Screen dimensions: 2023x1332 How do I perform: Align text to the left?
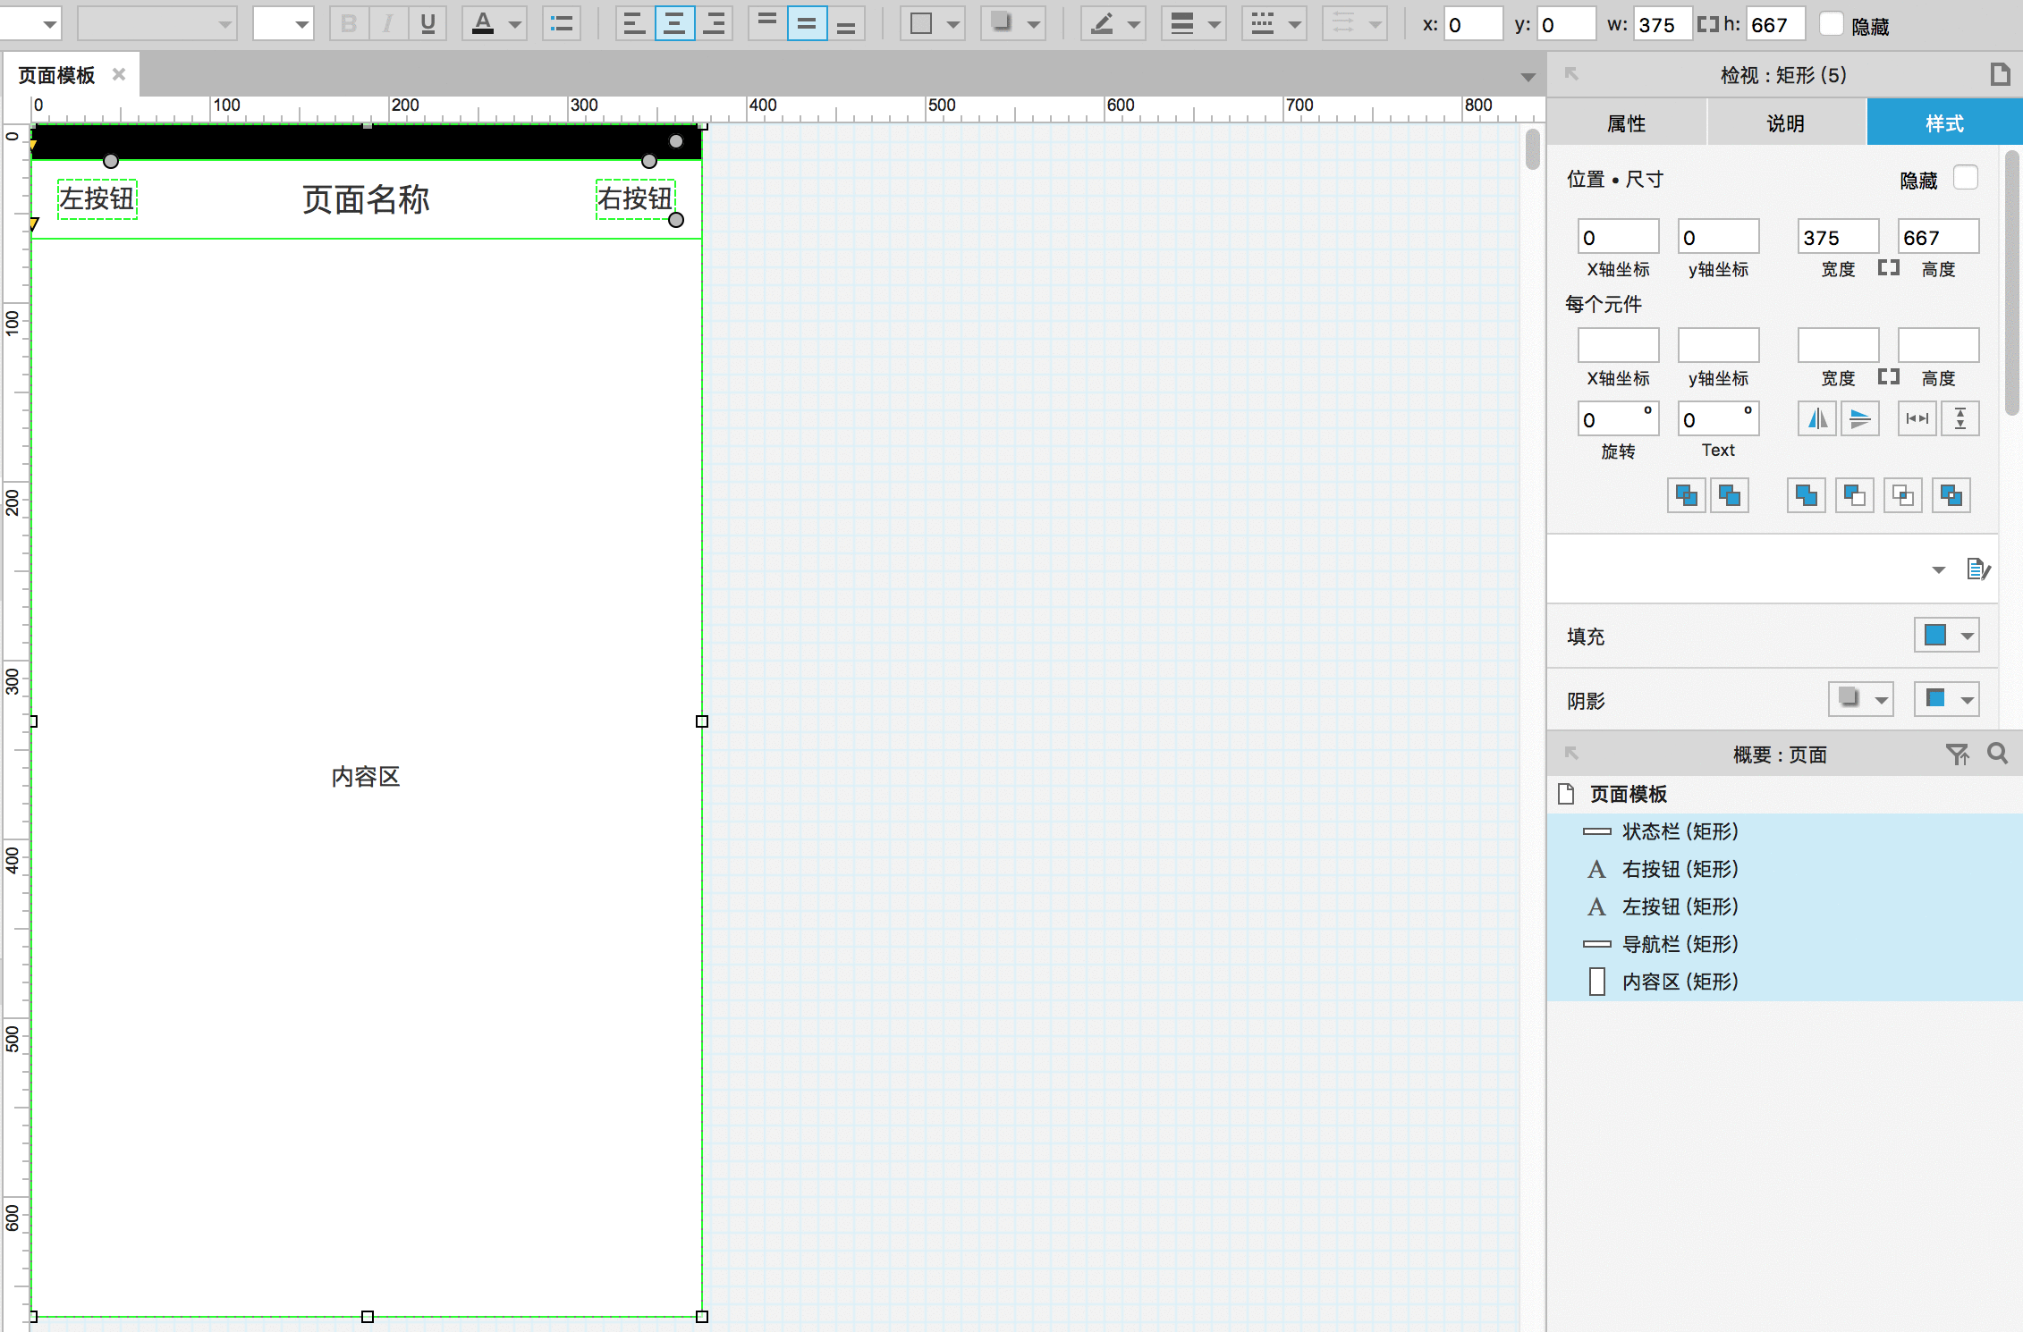click(635, 24)
